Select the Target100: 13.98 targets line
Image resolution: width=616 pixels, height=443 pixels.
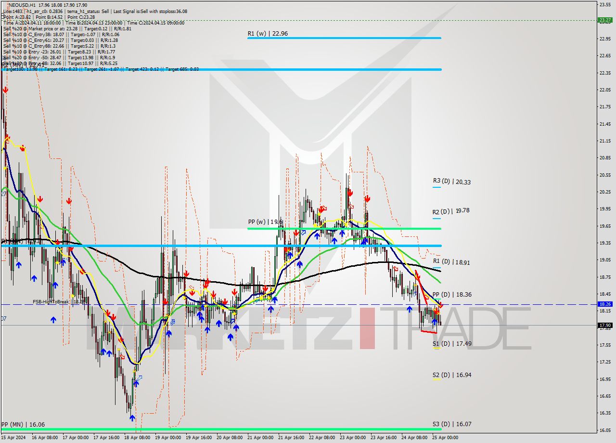pos(101,69)
